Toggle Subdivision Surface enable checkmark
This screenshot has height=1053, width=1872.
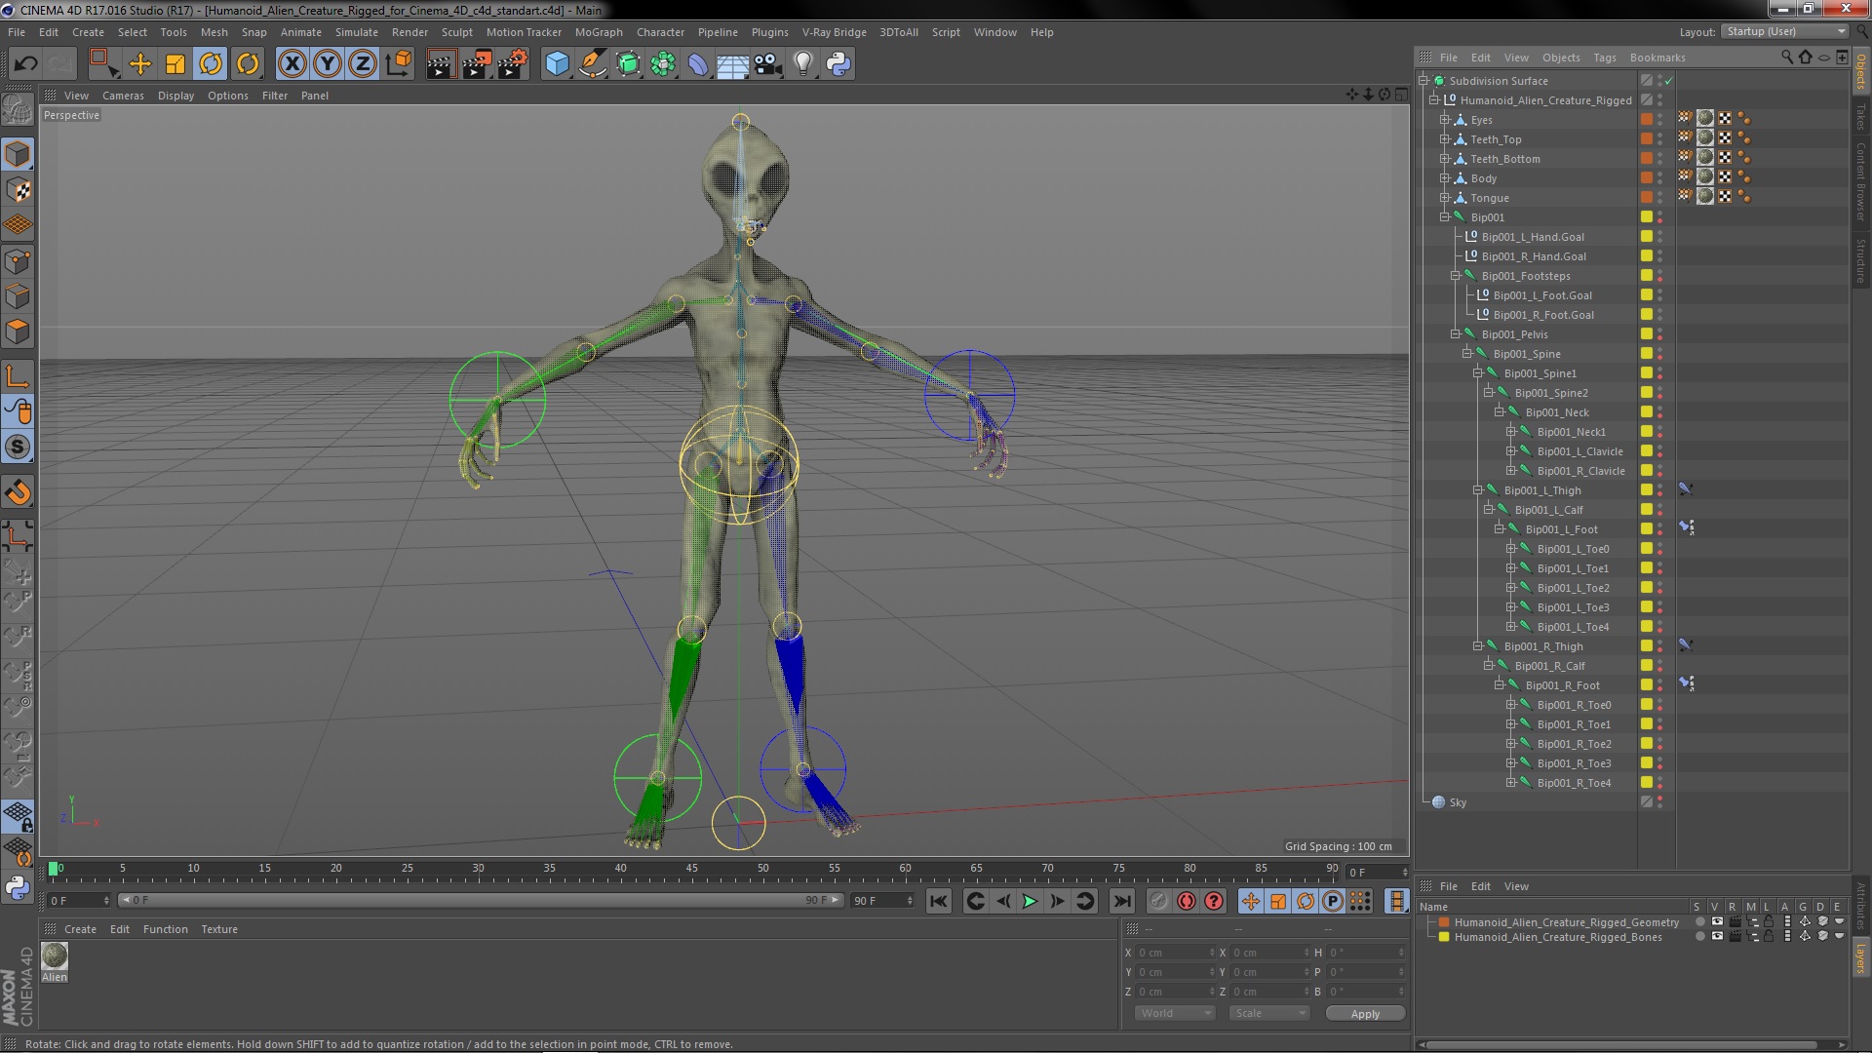click(1668, 81)
